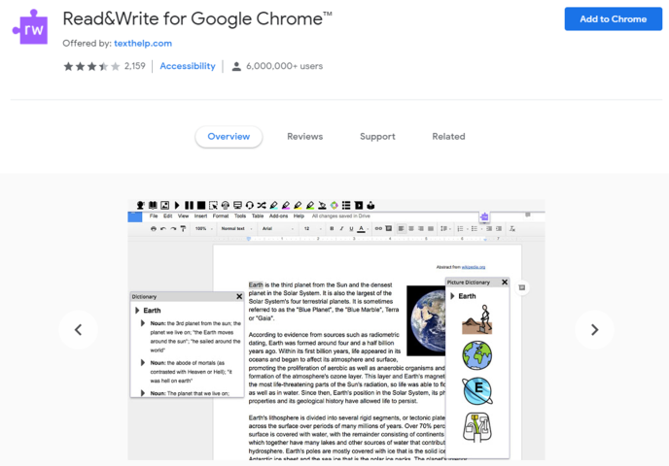Switch to the Support tab
The image size is (669, 466).
pyautogui.click(x=377, y=137)
